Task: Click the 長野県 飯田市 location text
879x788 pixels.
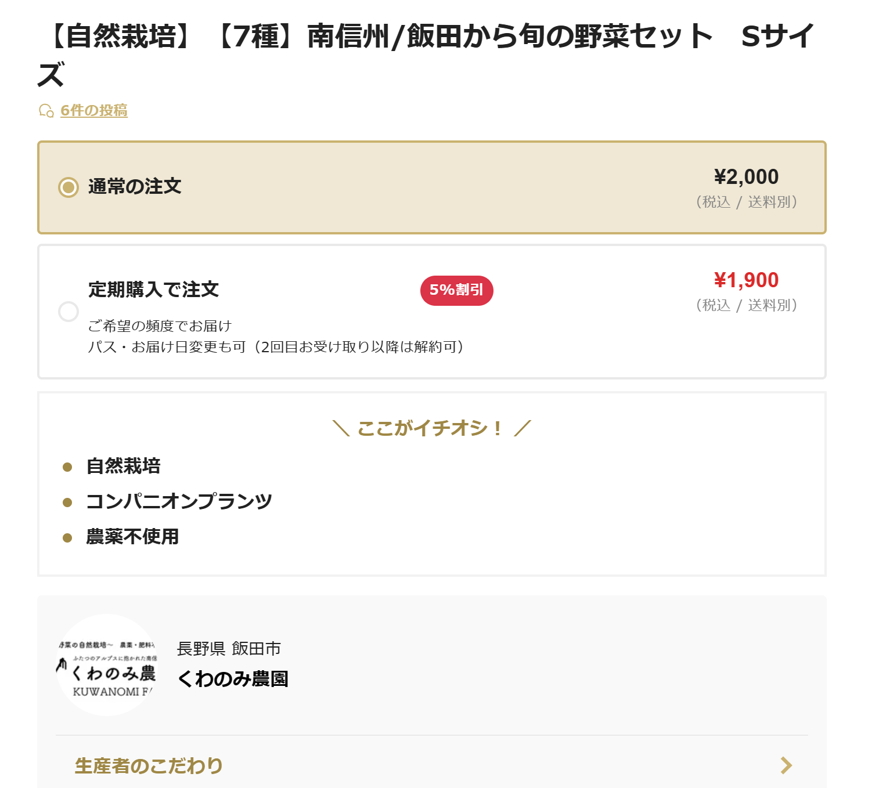Action: [229, 648]
